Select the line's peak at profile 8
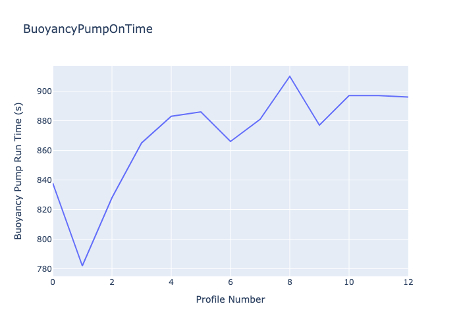Viewport: 461px width, 329px height. (x=290, y=76)
